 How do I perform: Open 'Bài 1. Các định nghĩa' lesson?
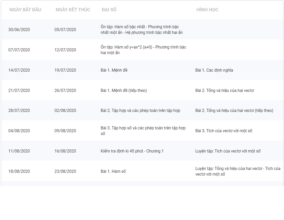tap(214, 70)
